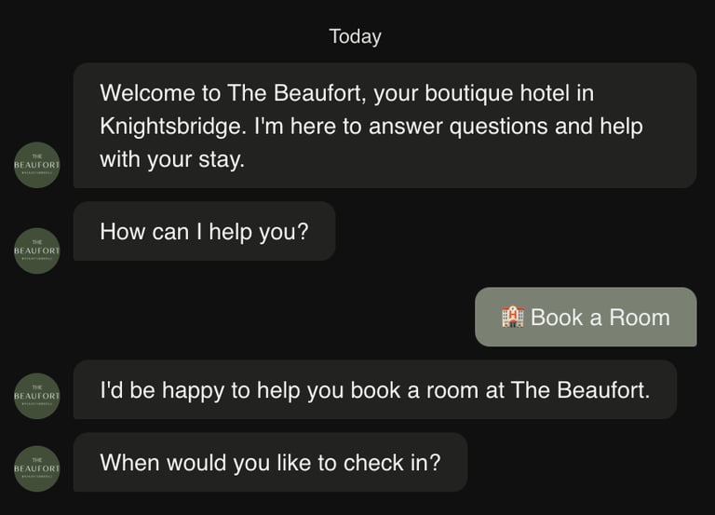Select the welcome message bubble
The width and height of the screenshot is (715, 515).
point(384,125)
